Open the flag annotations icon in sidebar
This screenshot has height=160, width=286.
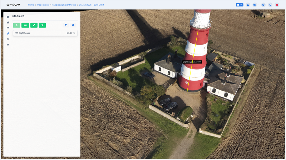[x=8, y=28]
